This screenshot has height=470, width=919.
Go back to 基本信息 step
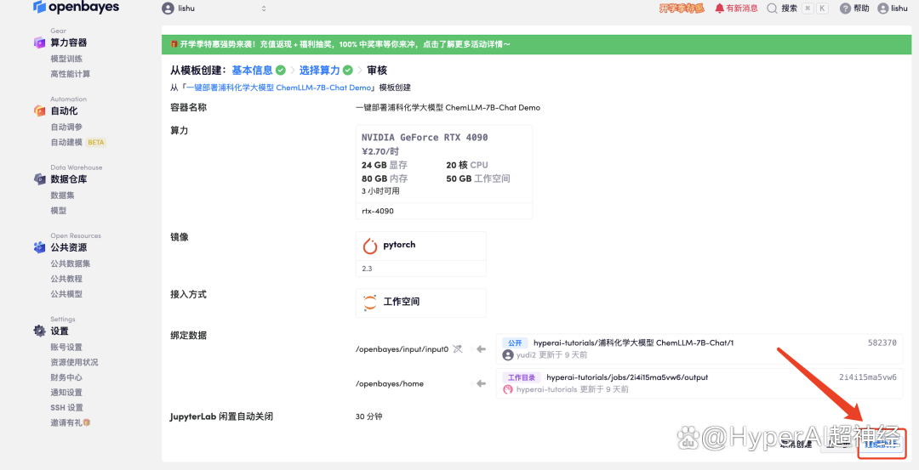point(252,71)
